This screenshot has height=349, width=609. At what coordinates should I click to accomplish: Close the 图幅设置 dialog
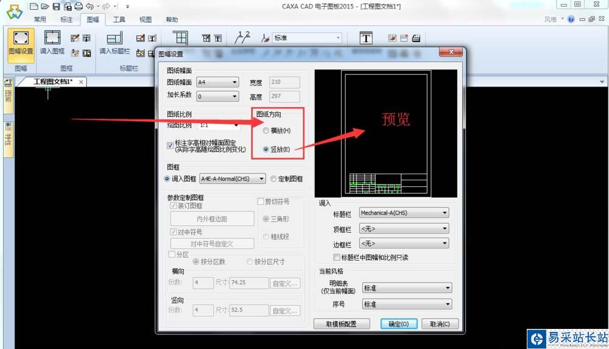click(451, 52)
